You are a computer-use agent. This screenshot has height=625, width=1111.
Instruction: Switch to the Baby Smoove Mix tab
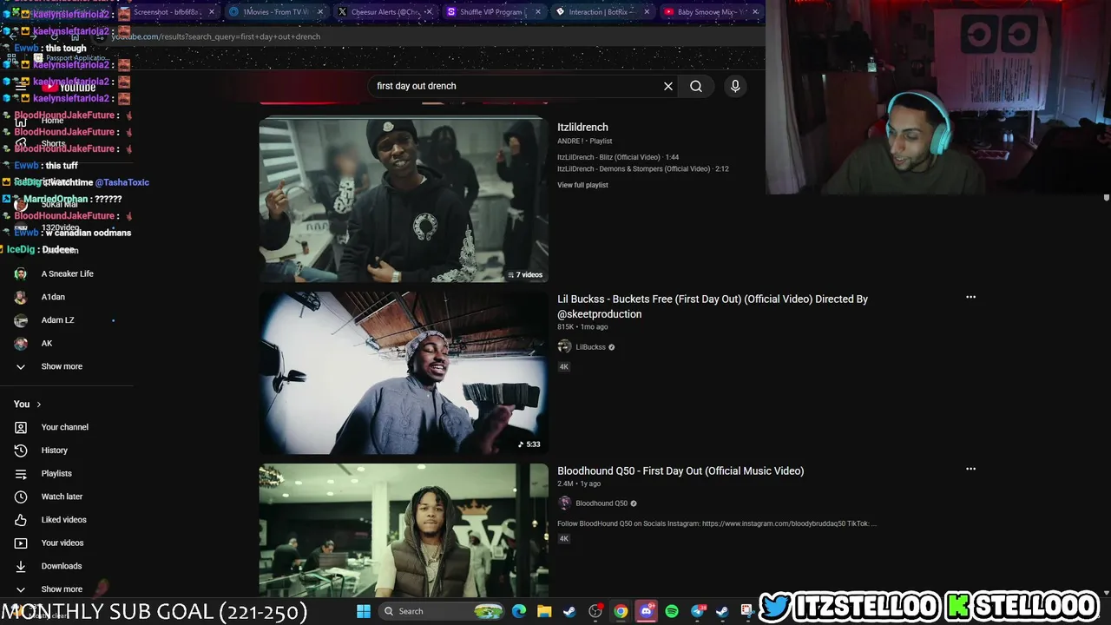[x=711, y=12]
